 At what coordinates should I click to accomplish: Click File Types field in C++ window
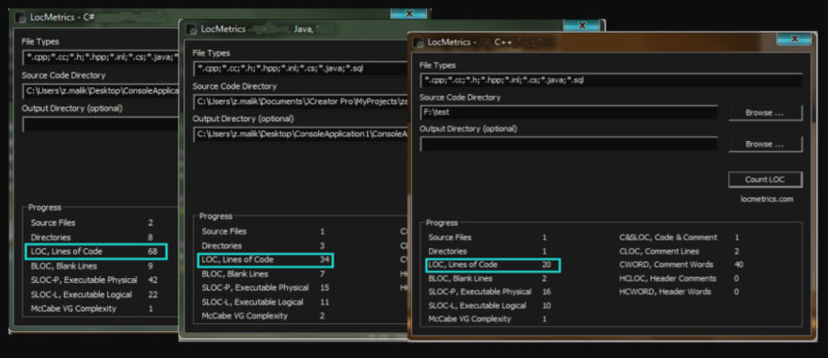[611, 81]
